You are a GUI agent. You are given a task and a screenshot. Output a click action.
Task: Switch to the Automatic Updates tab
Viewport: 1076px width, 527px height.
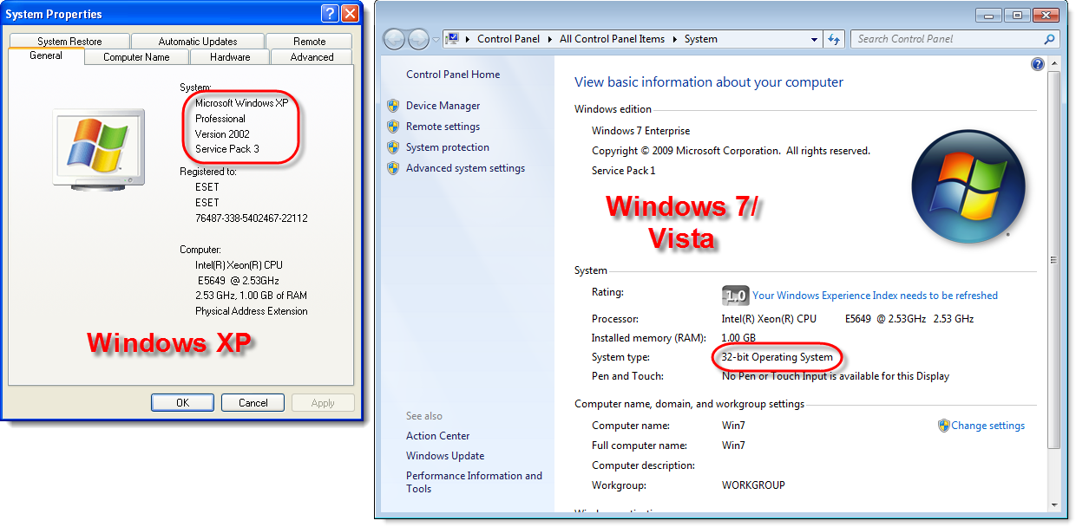tap(198, 41)
